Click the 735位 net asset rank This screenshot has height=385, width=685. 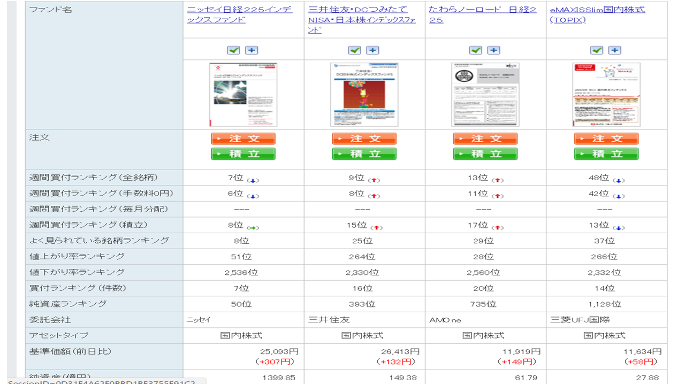[x=483, y=304]
